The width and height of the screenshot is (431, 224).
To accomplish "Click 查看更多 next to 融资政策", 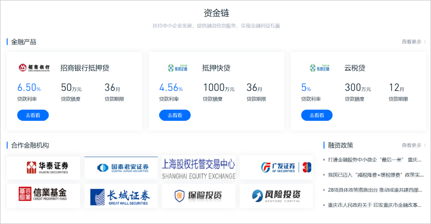I will (x=411, y=145).
